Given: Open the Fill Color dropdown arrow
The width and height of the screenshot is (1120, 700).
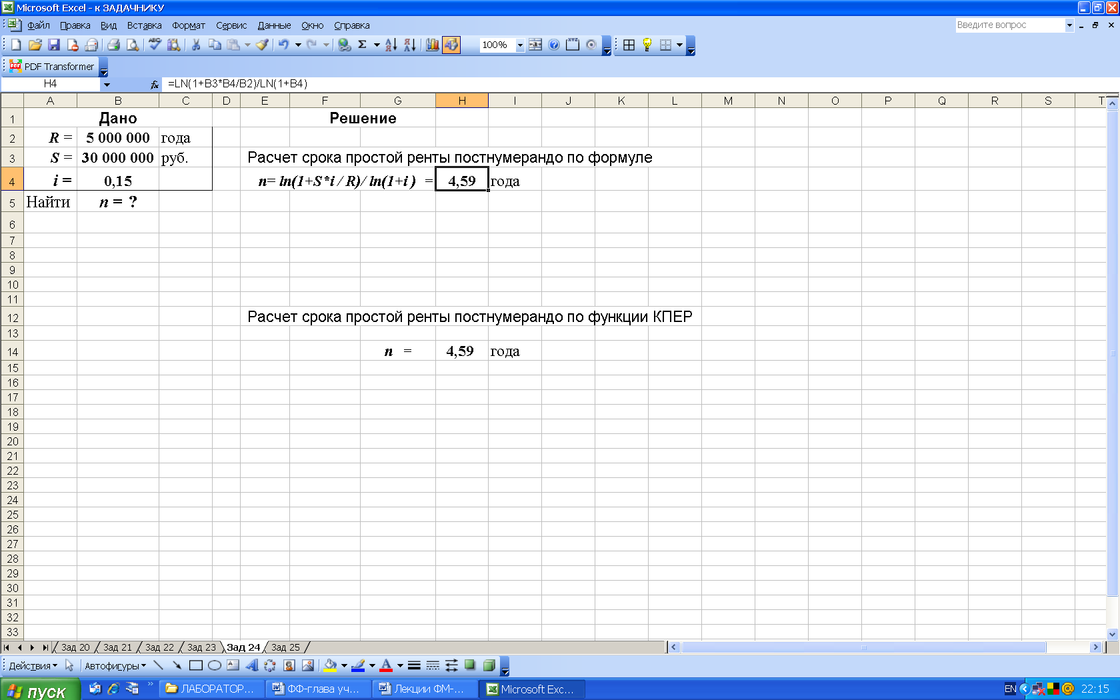Looking at the screenshot, I should [344, 665].
